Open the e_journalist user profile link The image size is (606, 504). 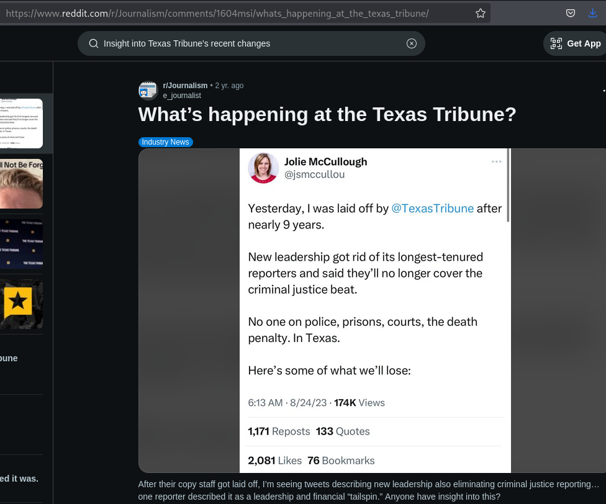182,96
